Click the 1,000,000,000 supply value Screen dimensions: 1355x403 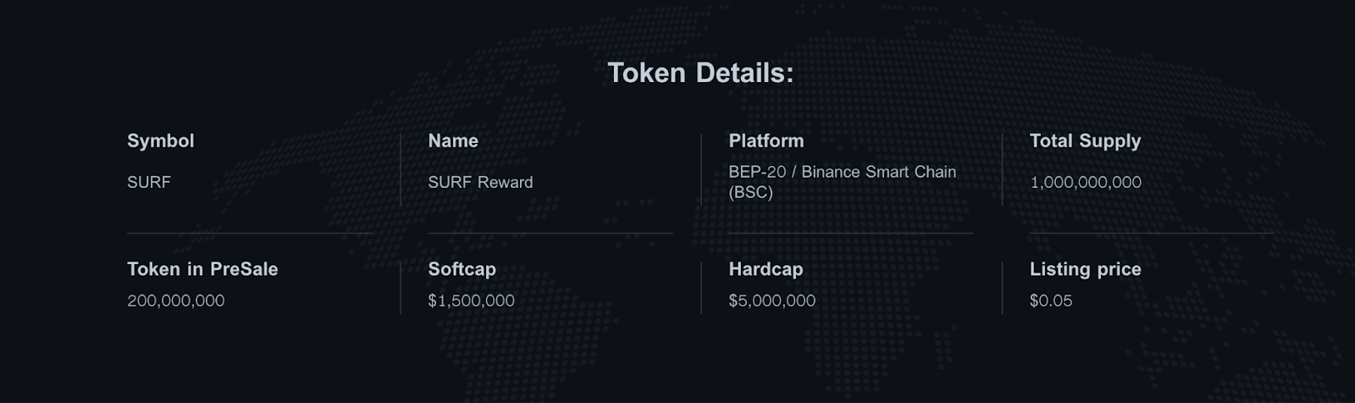pyautogui.click(x=1086, y=182)
